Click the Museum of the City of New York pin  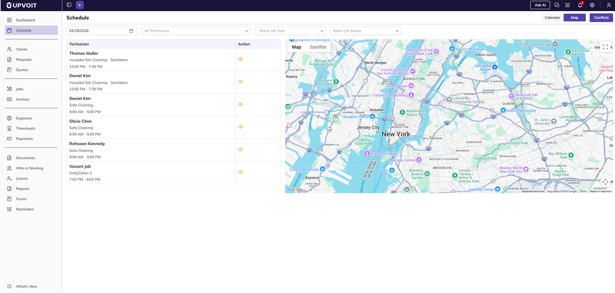(436, 51)
